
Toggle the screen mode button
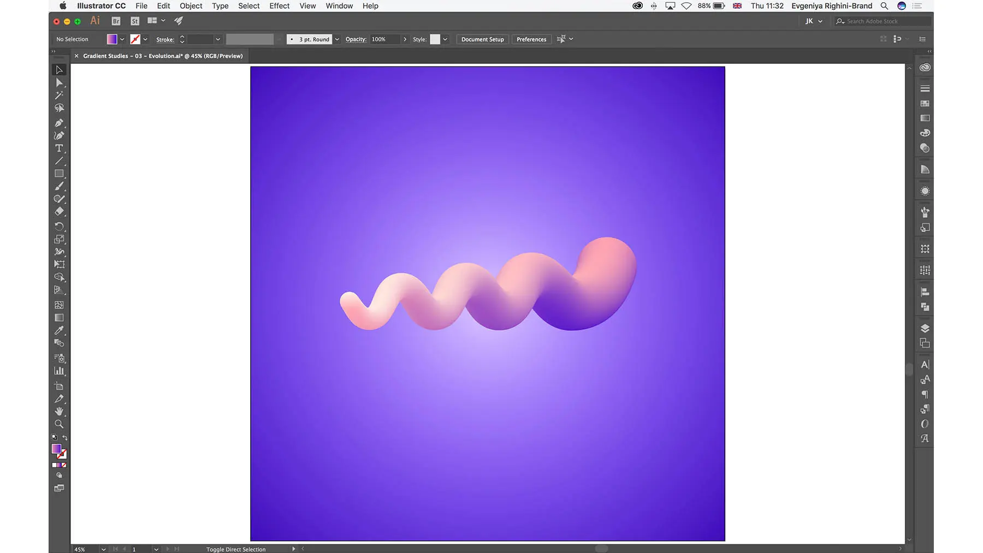click(x=59, y=488)
